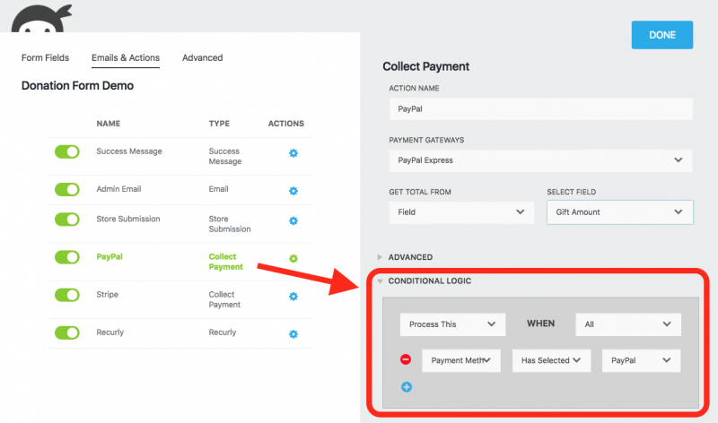
Task: Switch to the Emails & Actions tab
Action: click(126, 57)
